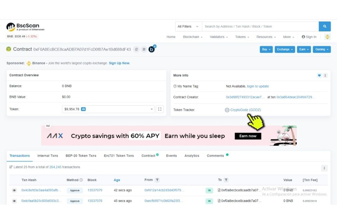Click the Binance logo icon in navbar
This screenshot has height=224, width=337.
(327, 37)
